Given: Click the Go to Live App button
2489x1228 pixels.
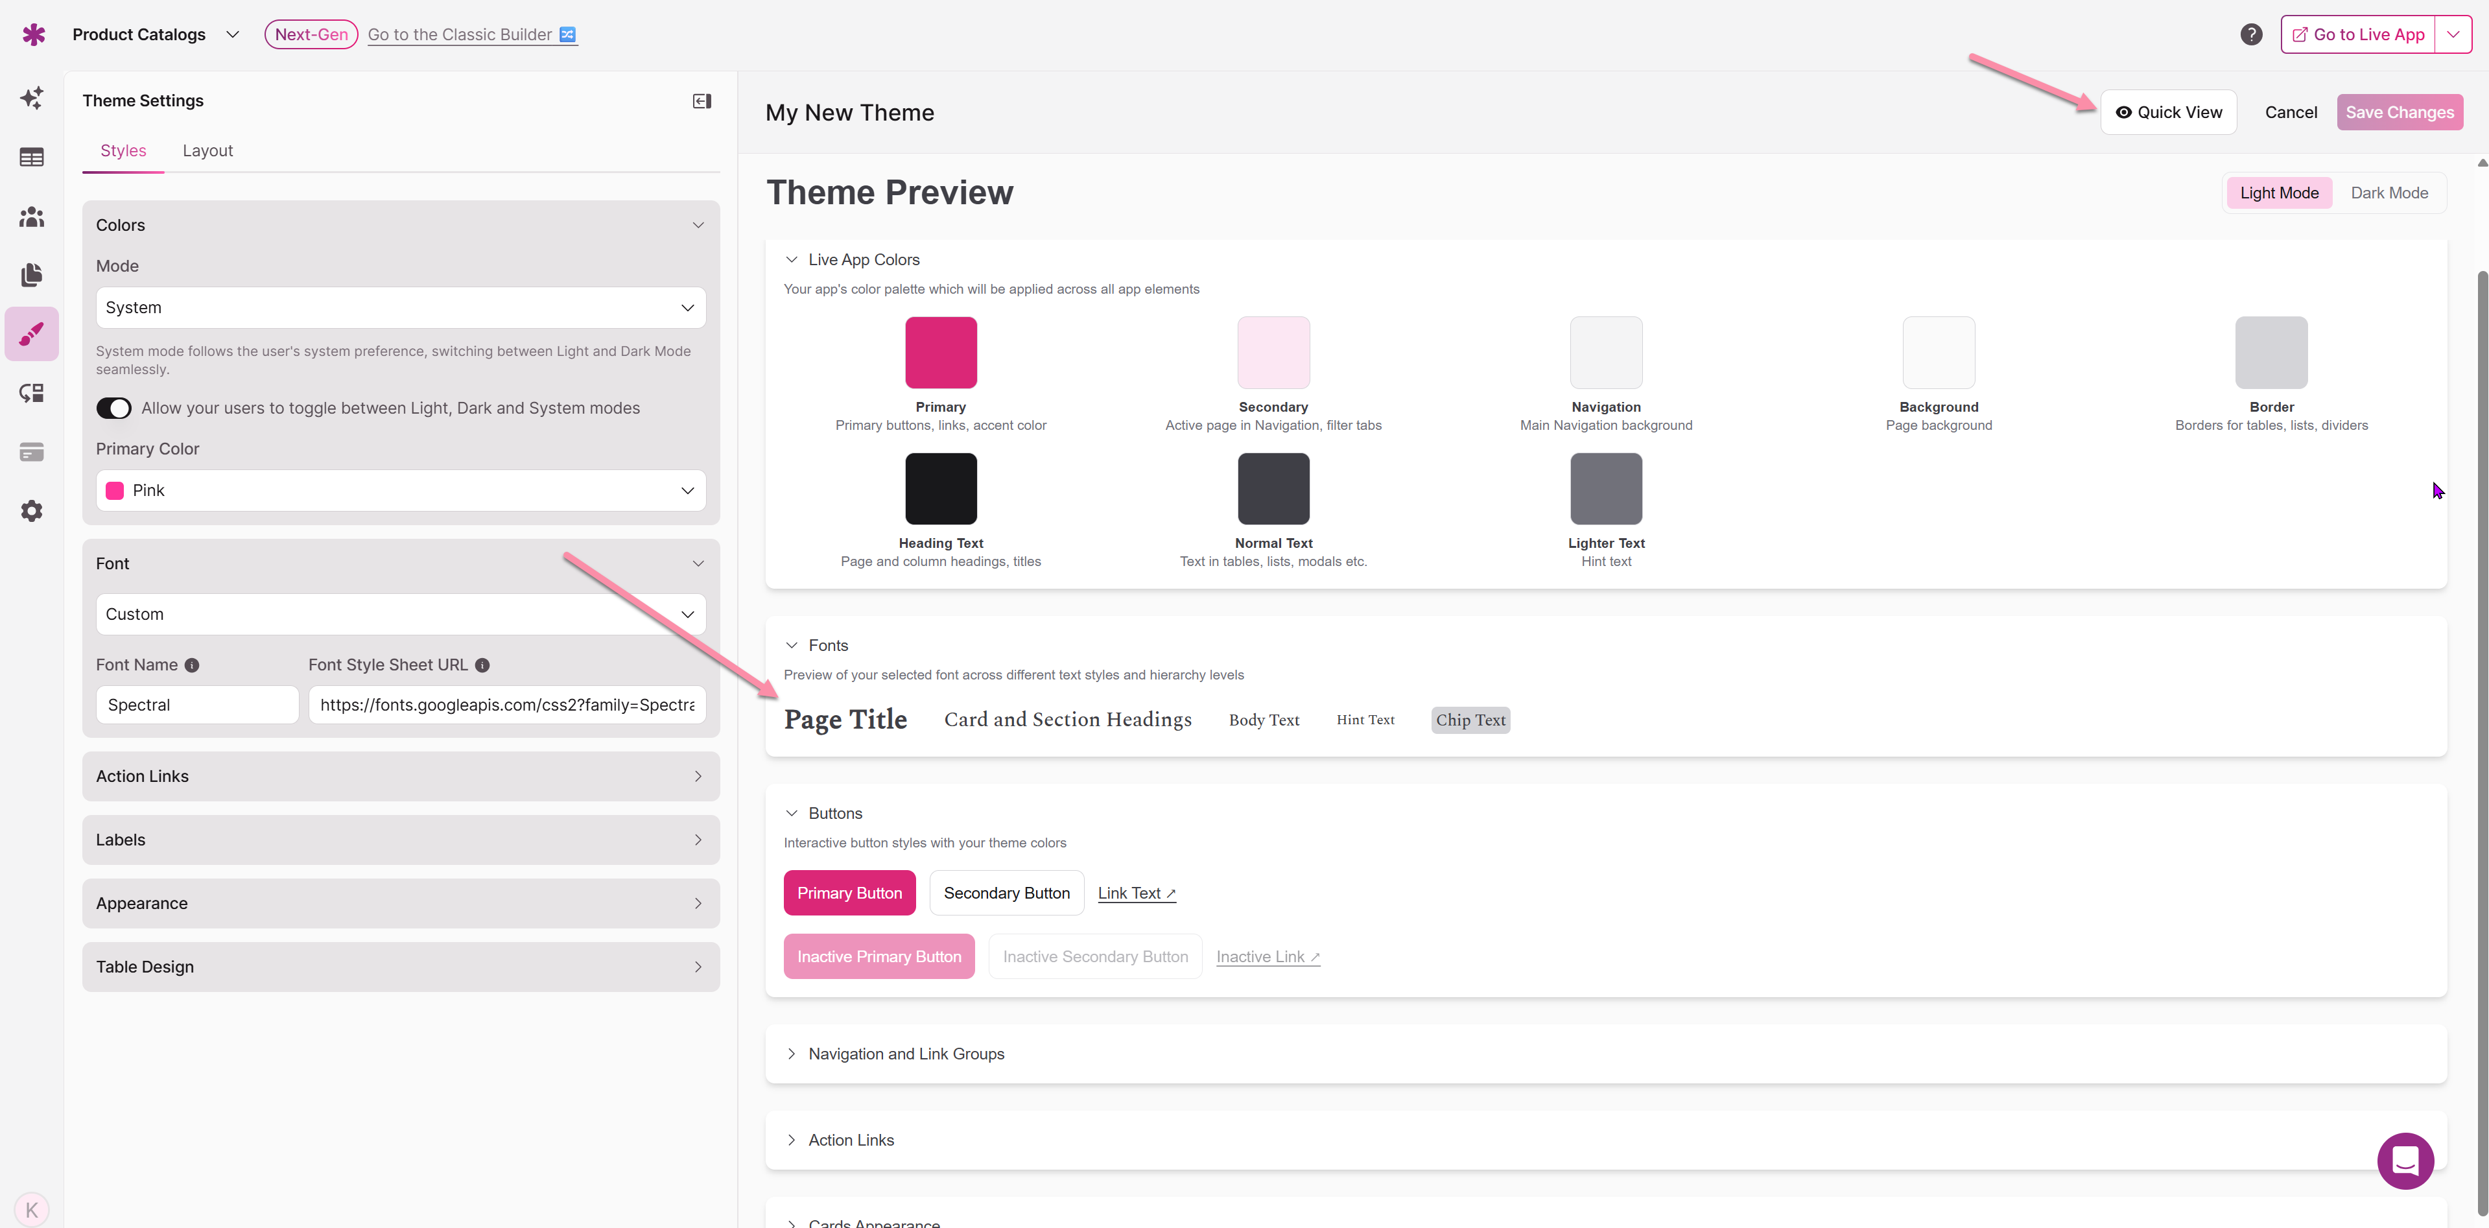Looking at the screenshot, I should (2357, 35).
